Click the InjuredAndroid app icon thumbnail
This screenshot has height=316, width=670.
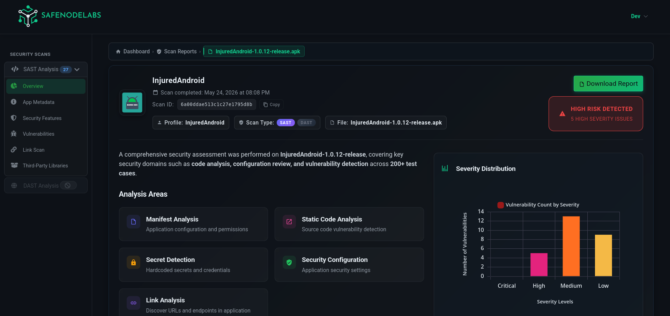tap(132, 103)
